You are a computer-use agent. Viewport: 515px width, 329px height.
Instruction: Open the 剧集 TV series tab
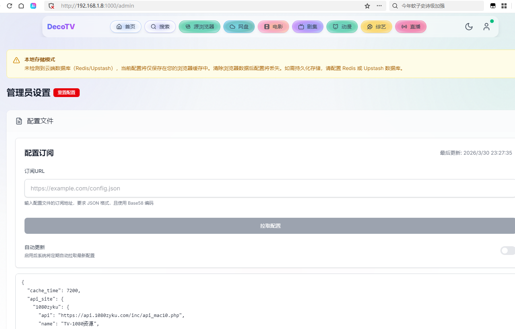click(308, 27)
